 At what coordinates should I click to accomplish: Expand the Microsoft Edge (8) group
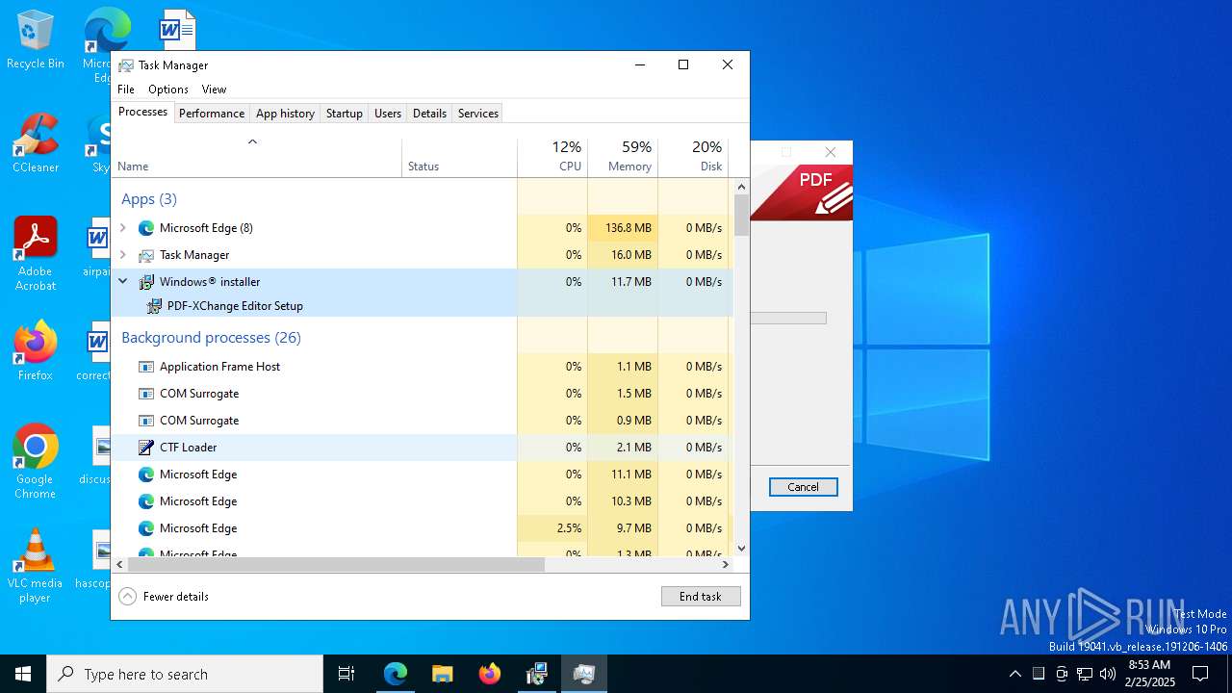point(123,228)
